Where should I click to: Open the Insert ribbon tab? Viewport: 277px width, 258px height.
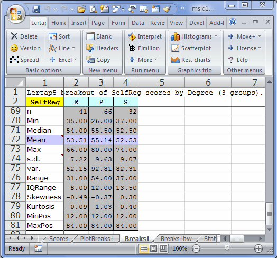79,23
